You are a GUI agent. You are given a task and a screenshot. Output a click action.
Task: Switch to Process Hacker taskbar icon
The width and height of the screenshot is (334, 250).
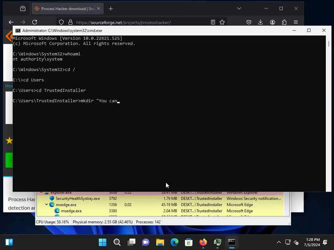point(217,242)
